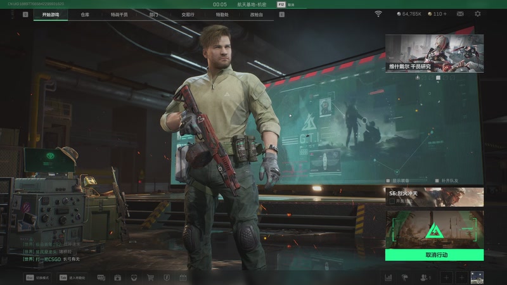Open the 维什戴尔 干员研究 banner
The width and height of the screenshot is (507, 285).
(434, 53)
